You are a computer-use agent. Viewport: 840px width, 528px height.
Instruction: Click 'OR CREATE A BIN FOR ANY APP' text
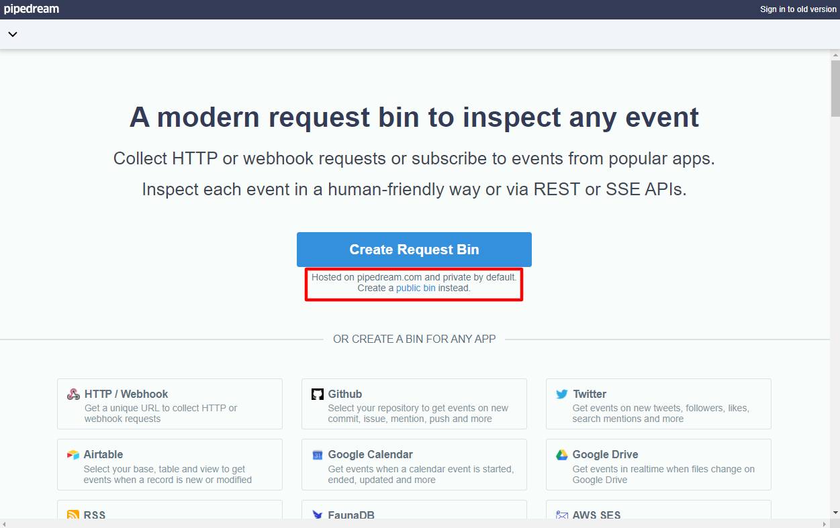coord(414,339)
